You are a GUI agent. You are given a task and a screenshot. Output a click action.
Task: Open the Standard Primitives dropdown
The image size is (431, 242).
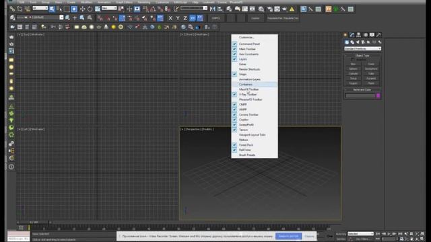[x=362, y=48]
